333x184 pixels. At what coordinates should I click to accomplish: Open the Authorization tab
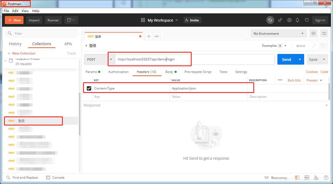click(x=118, y=72)
